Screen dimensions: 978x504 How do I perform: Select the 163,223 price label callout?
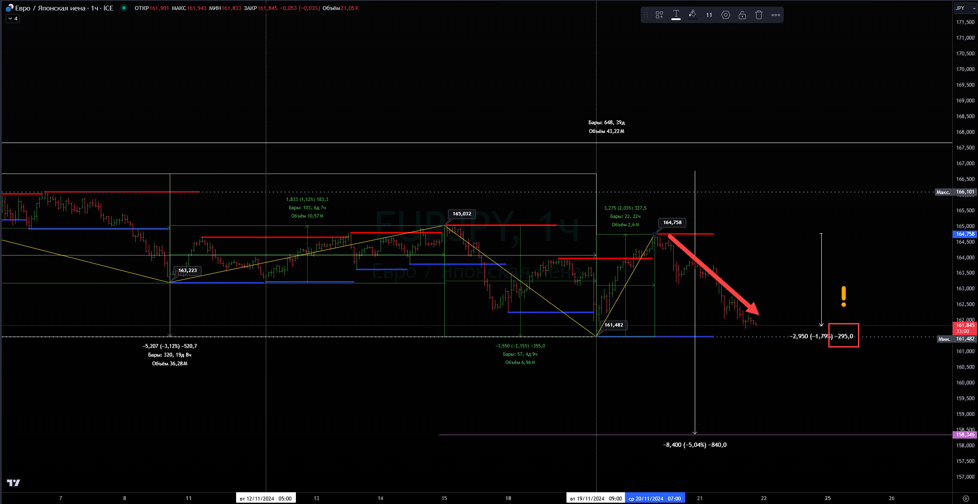188,271
